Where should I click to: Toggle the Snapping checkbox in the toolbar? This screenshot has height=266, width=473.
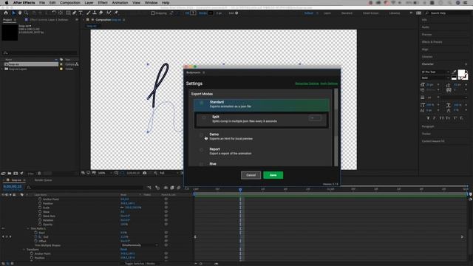(153, 13)
